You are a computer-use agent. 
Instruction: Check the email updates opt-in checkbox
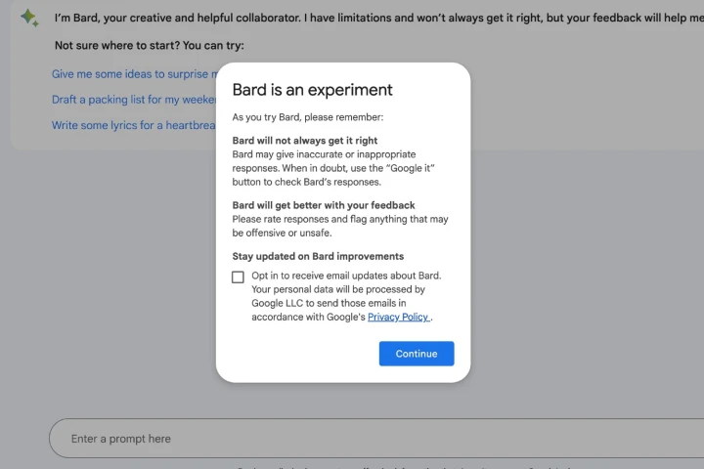(238, 277)
